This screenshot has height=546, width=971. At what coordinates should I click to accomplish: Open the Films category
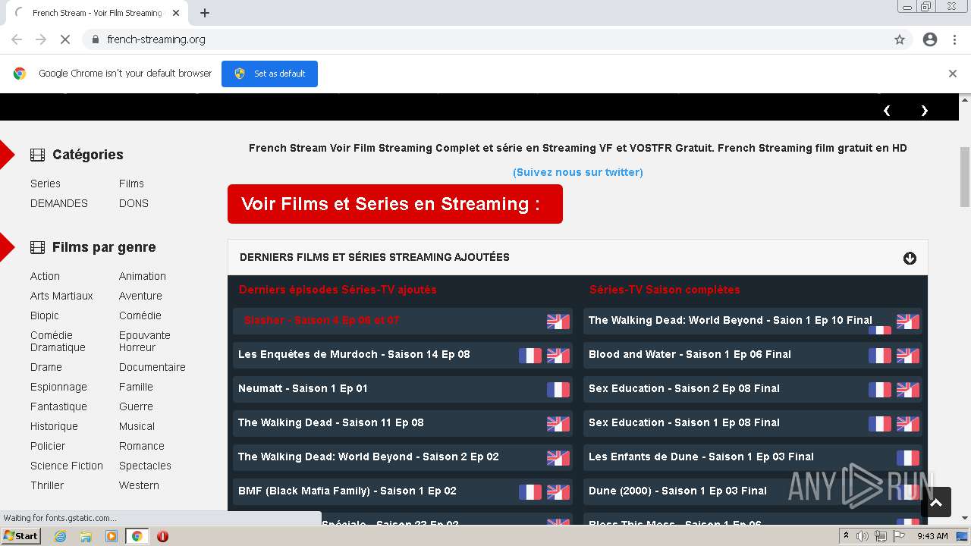131,184
